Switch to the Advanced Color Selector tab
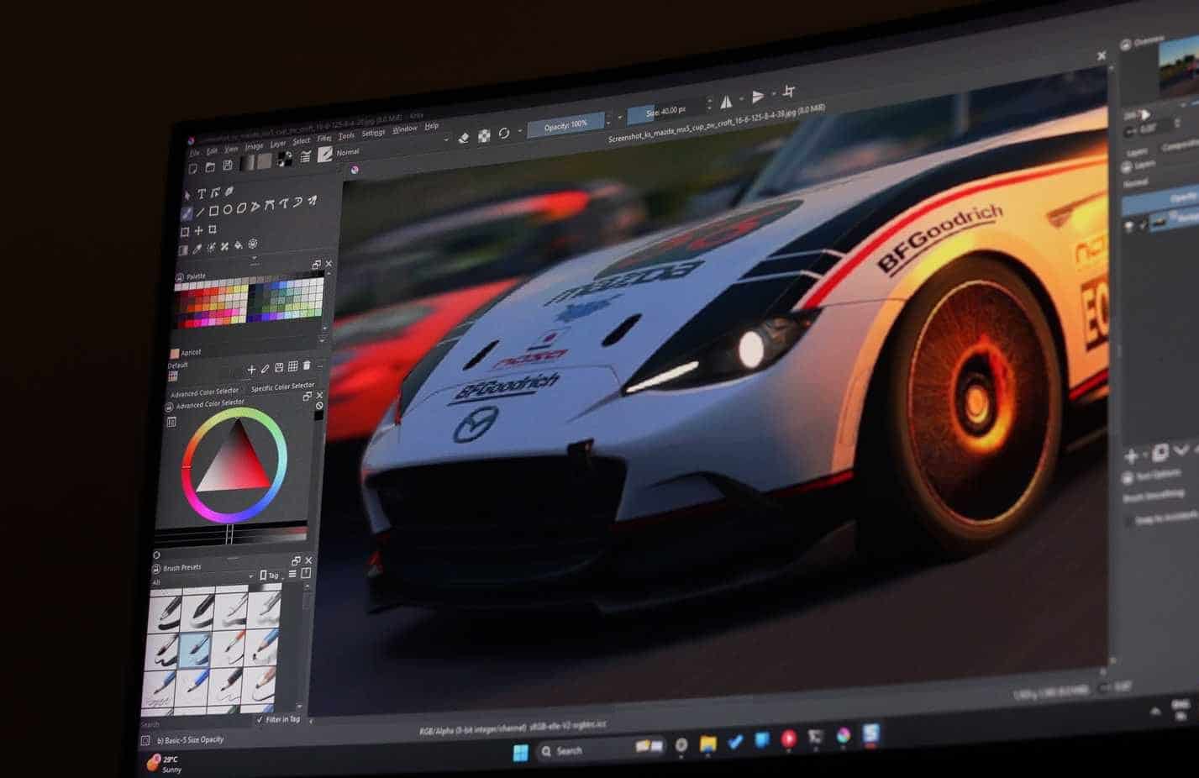Screen dimensions: 1199x778 [205, 392]
